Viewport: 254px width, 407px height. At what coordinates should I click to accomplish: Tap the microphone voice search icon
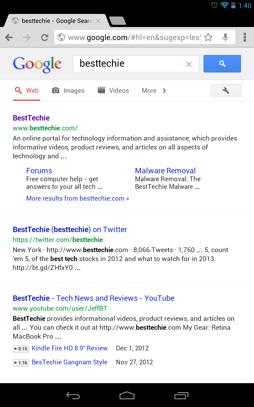(x=225, y=38)
